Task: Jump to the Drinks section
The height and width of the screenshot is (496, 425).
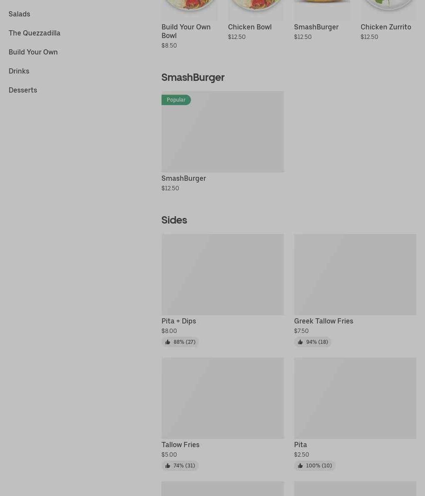Action: tap(19, 71)
